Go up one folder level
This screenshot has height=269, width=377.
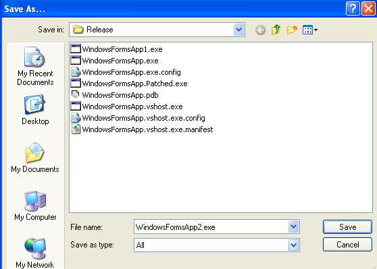point(276,30)
